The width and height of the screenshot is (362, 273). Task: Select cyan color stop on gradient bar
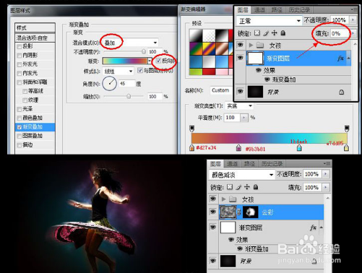click(x=299, y=147)
